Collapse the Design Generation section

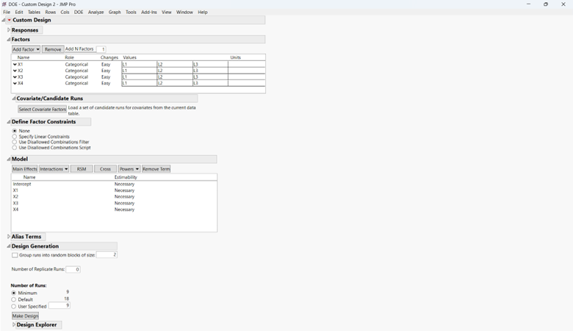[x=9, y=246]
